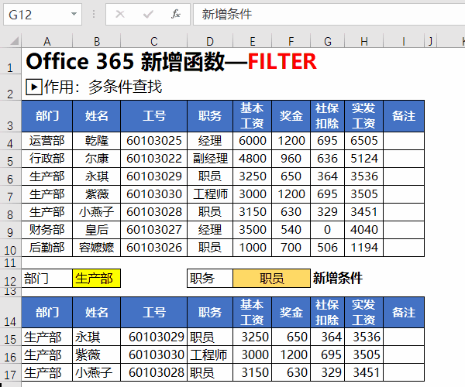465x387 pixels.
Task: Click the orange 职员 criteria cell
Action: coord(270,279)
